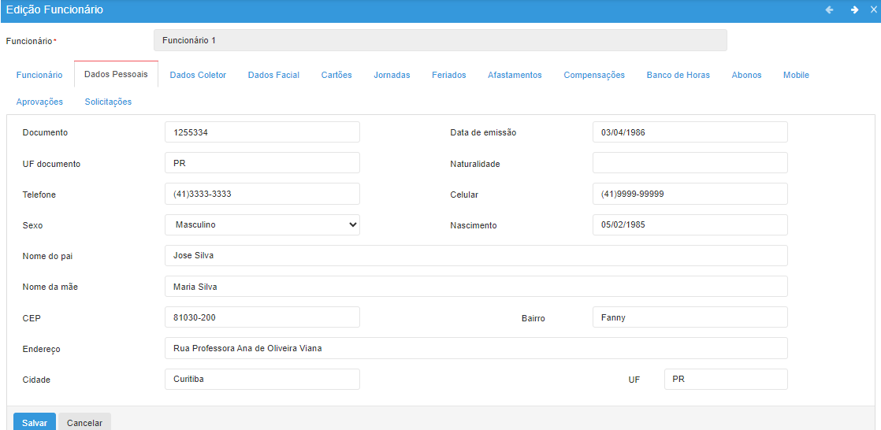Go to the Cartões tab

336,76
